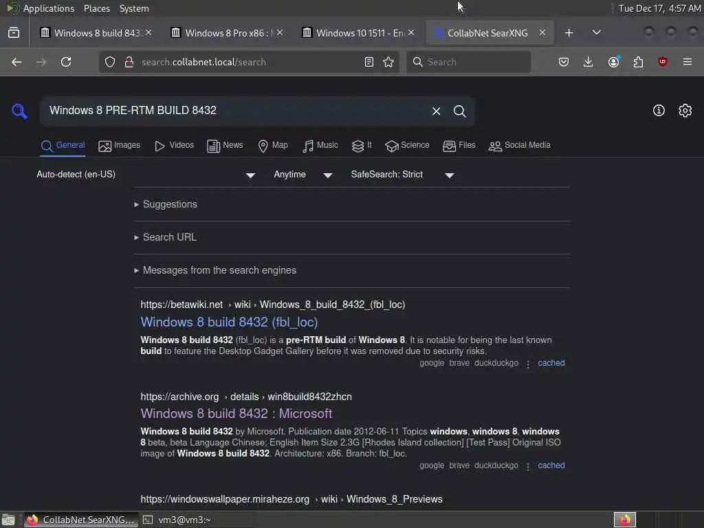Open Firefox account icon
Viewport: 704px width, 528px height.
pyautogui.click(x=614, y=62)
